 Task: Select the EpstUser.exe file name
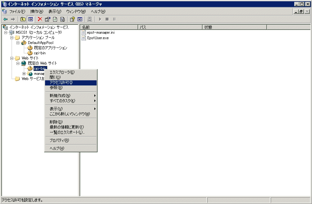pyautogui.click(x=98, y=38)
